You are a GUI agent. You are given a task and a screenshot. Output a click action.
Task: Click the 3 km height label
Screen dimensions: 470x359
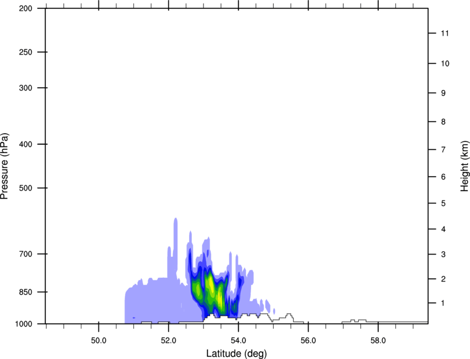[443, 255]
